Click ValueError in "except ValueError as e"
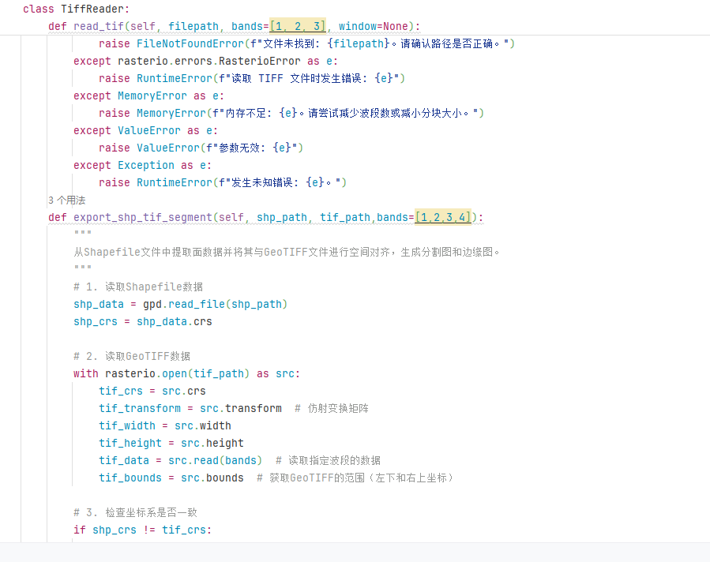 pyautogui.click(x=149, y=131)
